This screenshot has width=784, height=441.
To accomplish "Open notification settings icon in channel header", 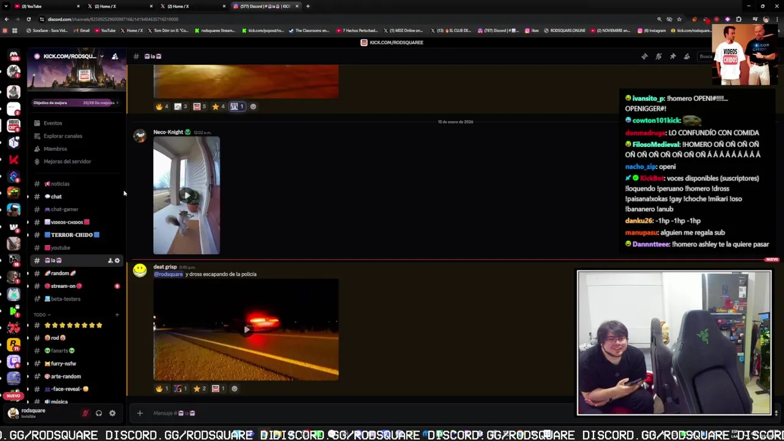I will point(658,56).
